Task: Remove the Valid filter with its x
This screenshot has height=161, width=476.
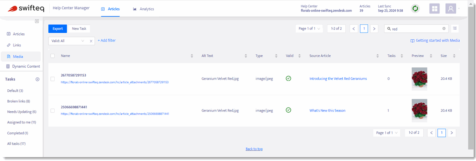Action: coord(91,41)
